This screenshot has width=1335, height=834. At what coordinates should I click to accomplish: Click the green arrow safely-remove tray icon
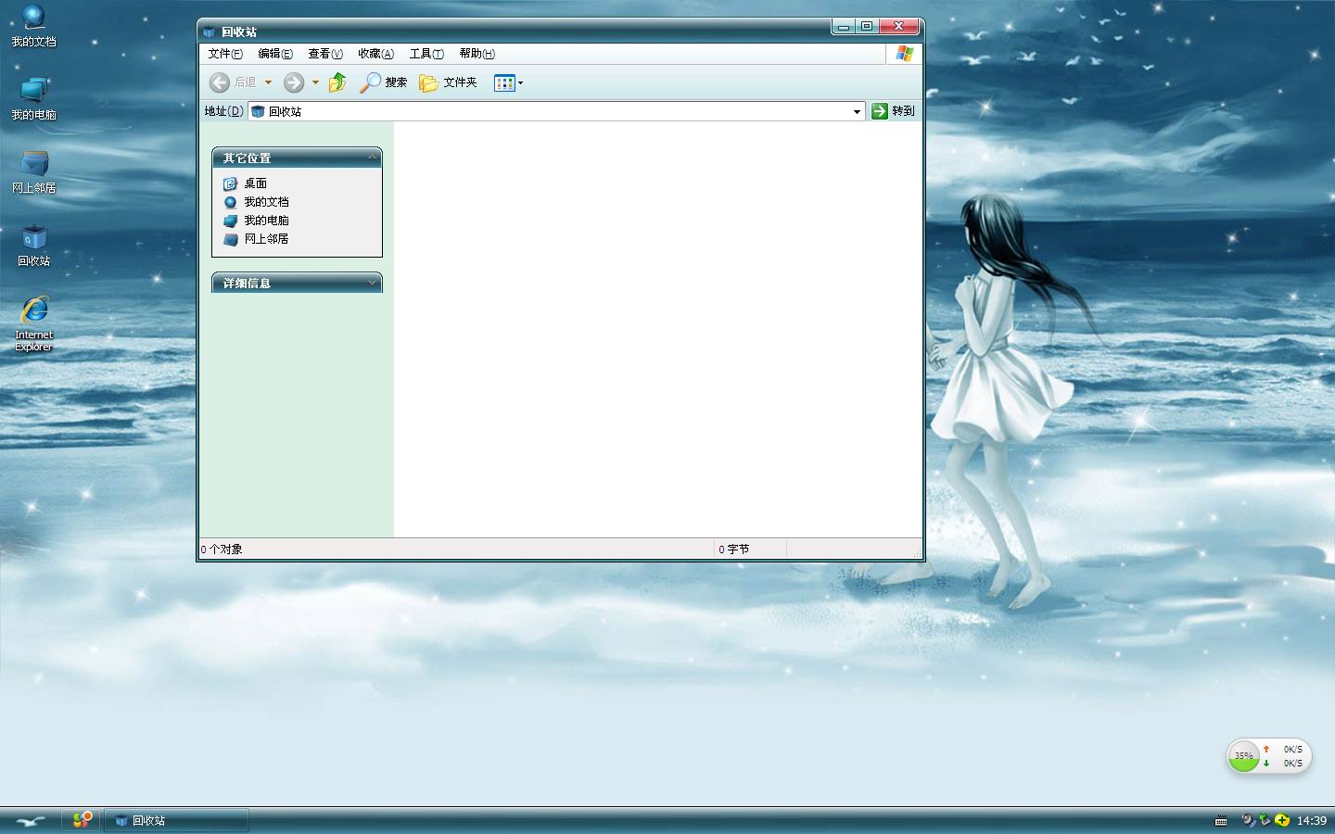pyautogui.click(x=1265, y=820)
